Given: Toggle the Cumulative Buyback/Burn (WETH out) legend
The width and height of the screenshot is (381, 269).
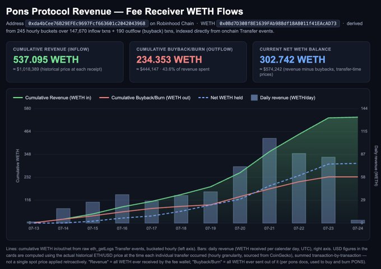Looking at the screenshot, I should 145,98.
